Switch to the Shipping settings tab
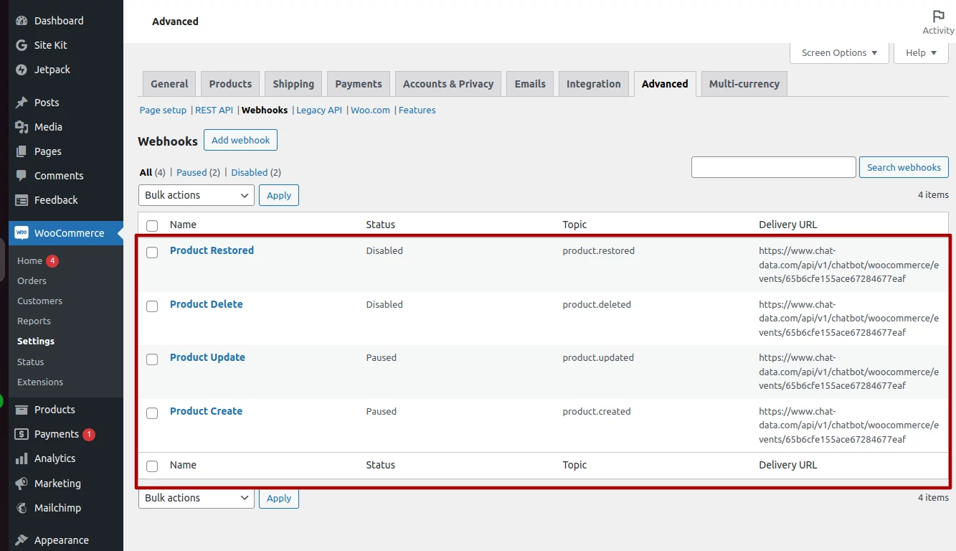The width and height of the screenshot is (956, 551). point(293,84)
